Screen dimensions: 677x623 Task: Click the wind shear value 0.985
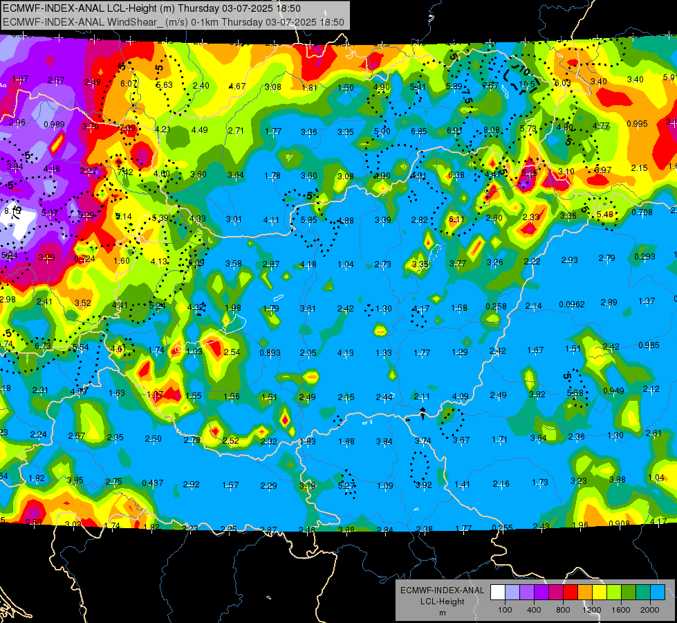(649, 345)
